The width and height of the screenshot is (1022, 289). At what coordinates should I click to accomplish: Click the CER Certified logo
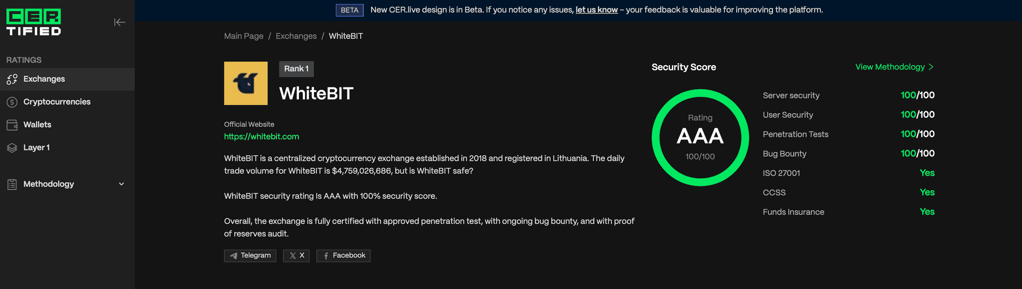(33, 22)
